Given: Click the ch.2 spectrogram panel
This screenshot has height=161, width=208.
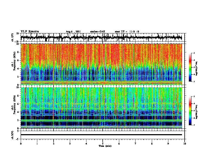Looking at the screenshot, I should (x=101, y=108).
